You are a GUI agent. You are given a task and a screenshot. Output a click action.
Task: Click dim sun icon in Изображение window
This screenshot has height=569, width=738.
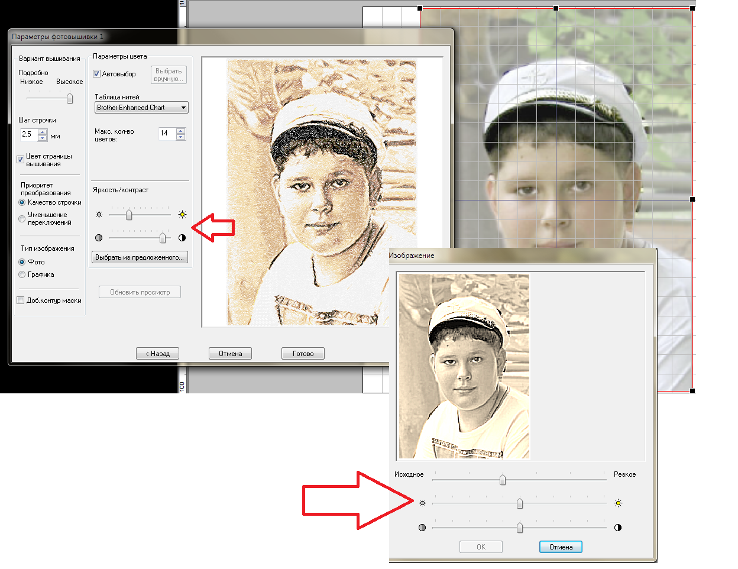(x=422, y=503)
